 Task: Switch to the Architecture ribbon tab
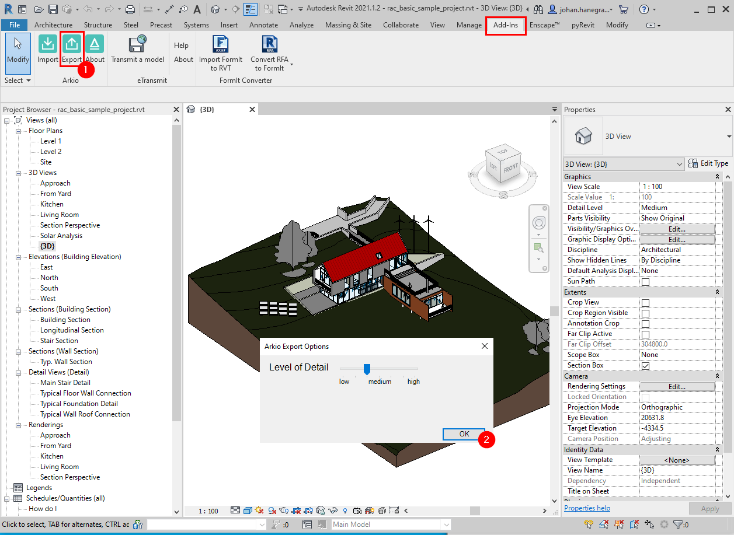pyautogui.click(x=53, y=25)
